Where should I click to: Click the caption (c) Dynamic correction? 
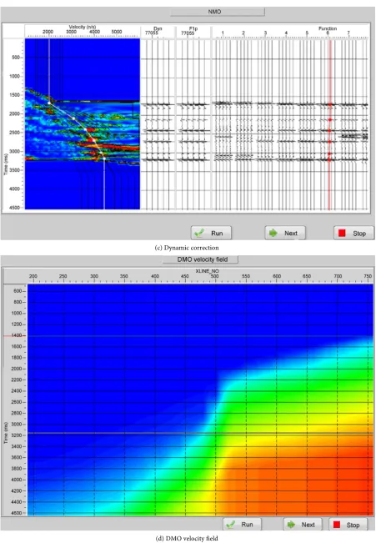click(x=187, y=248)
